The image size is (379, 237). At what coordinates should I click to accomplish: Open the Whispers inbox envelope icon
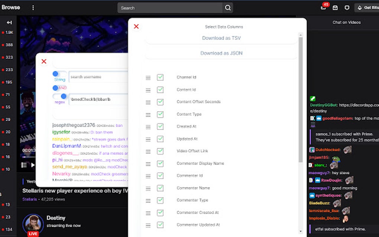point(335,7)
